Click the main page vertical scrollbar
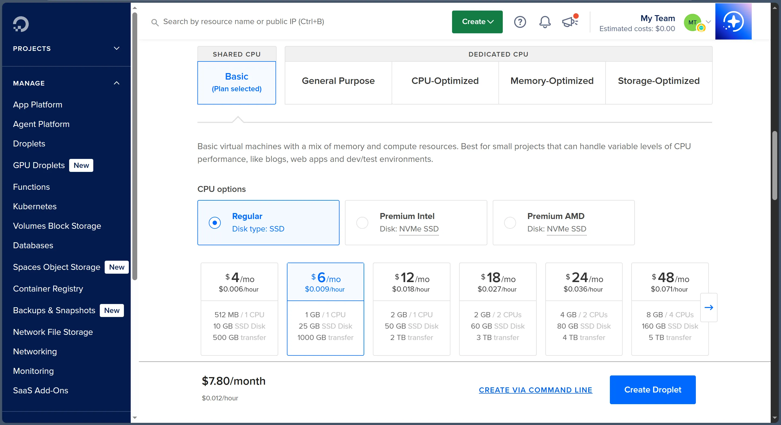The width and height of the screenshot is (781, 425). pyautogui.click(x=775, y=165)
